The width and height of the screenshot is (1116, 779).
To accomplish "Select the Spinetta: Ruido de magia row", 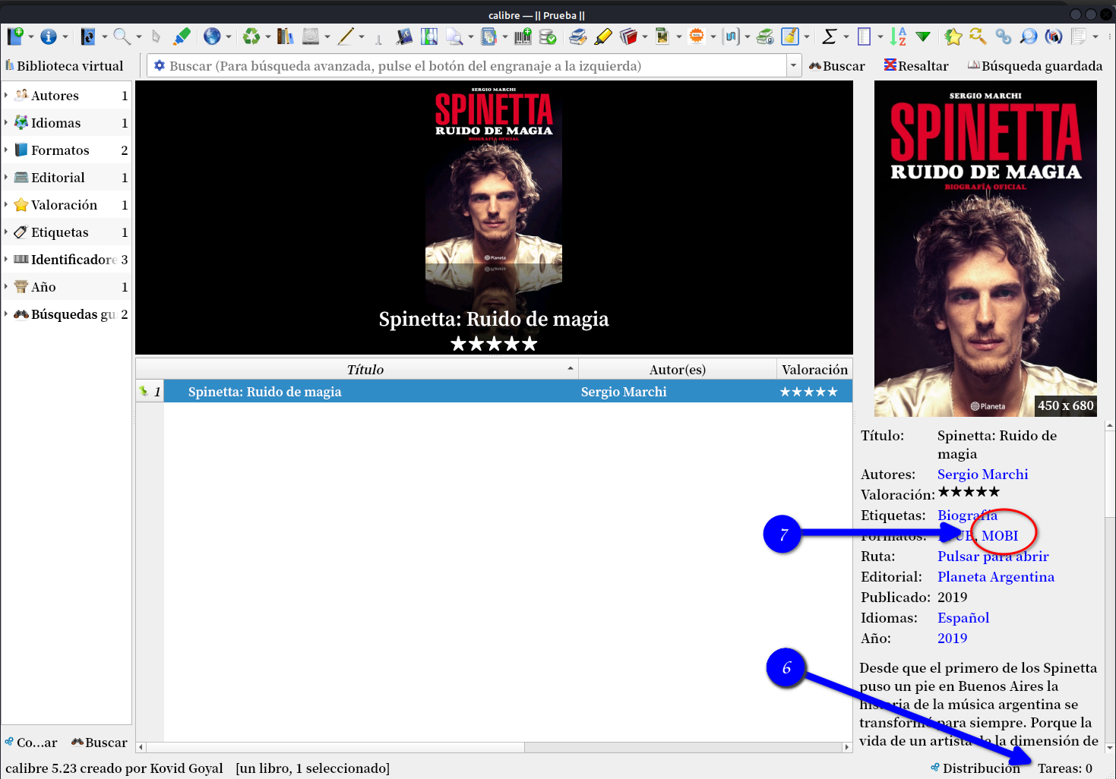I will click(494, 392).
